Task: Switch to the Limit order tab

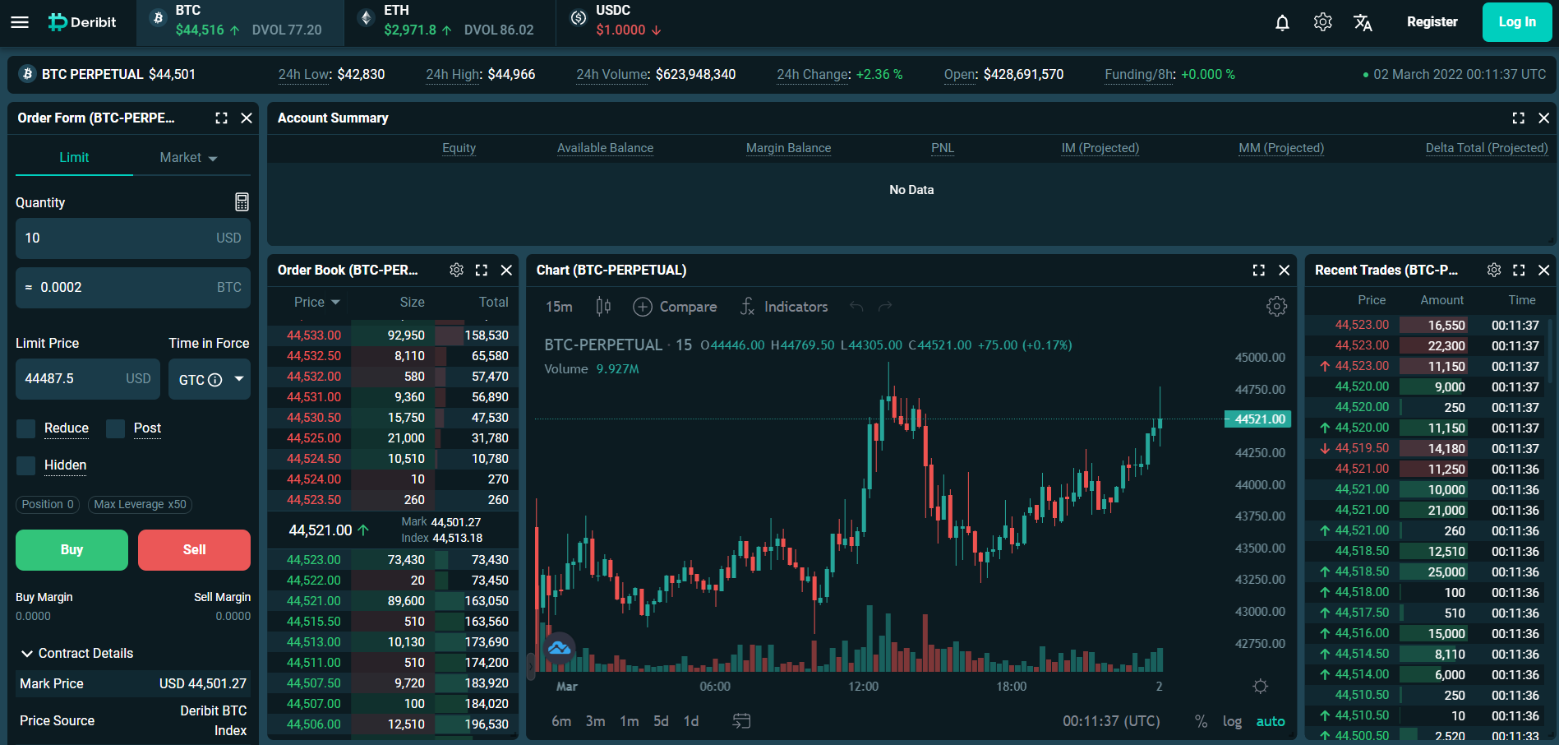Action: 74,158
